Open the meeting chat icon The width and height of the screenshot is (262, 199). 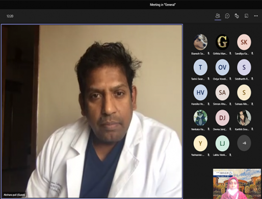click(227, 16)
